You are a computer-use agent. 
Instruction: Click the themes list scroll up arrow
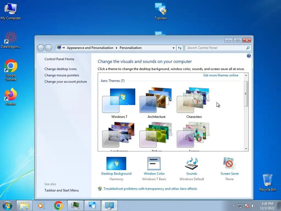point(246,75)
